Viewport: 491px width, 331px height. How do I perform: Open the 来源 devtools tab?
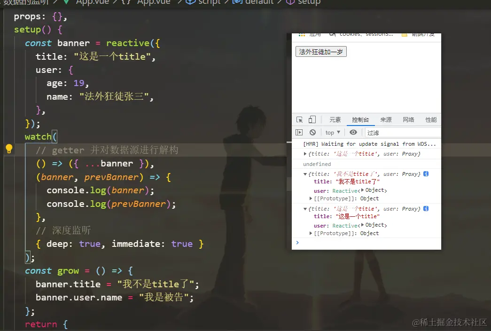(386, 120)
